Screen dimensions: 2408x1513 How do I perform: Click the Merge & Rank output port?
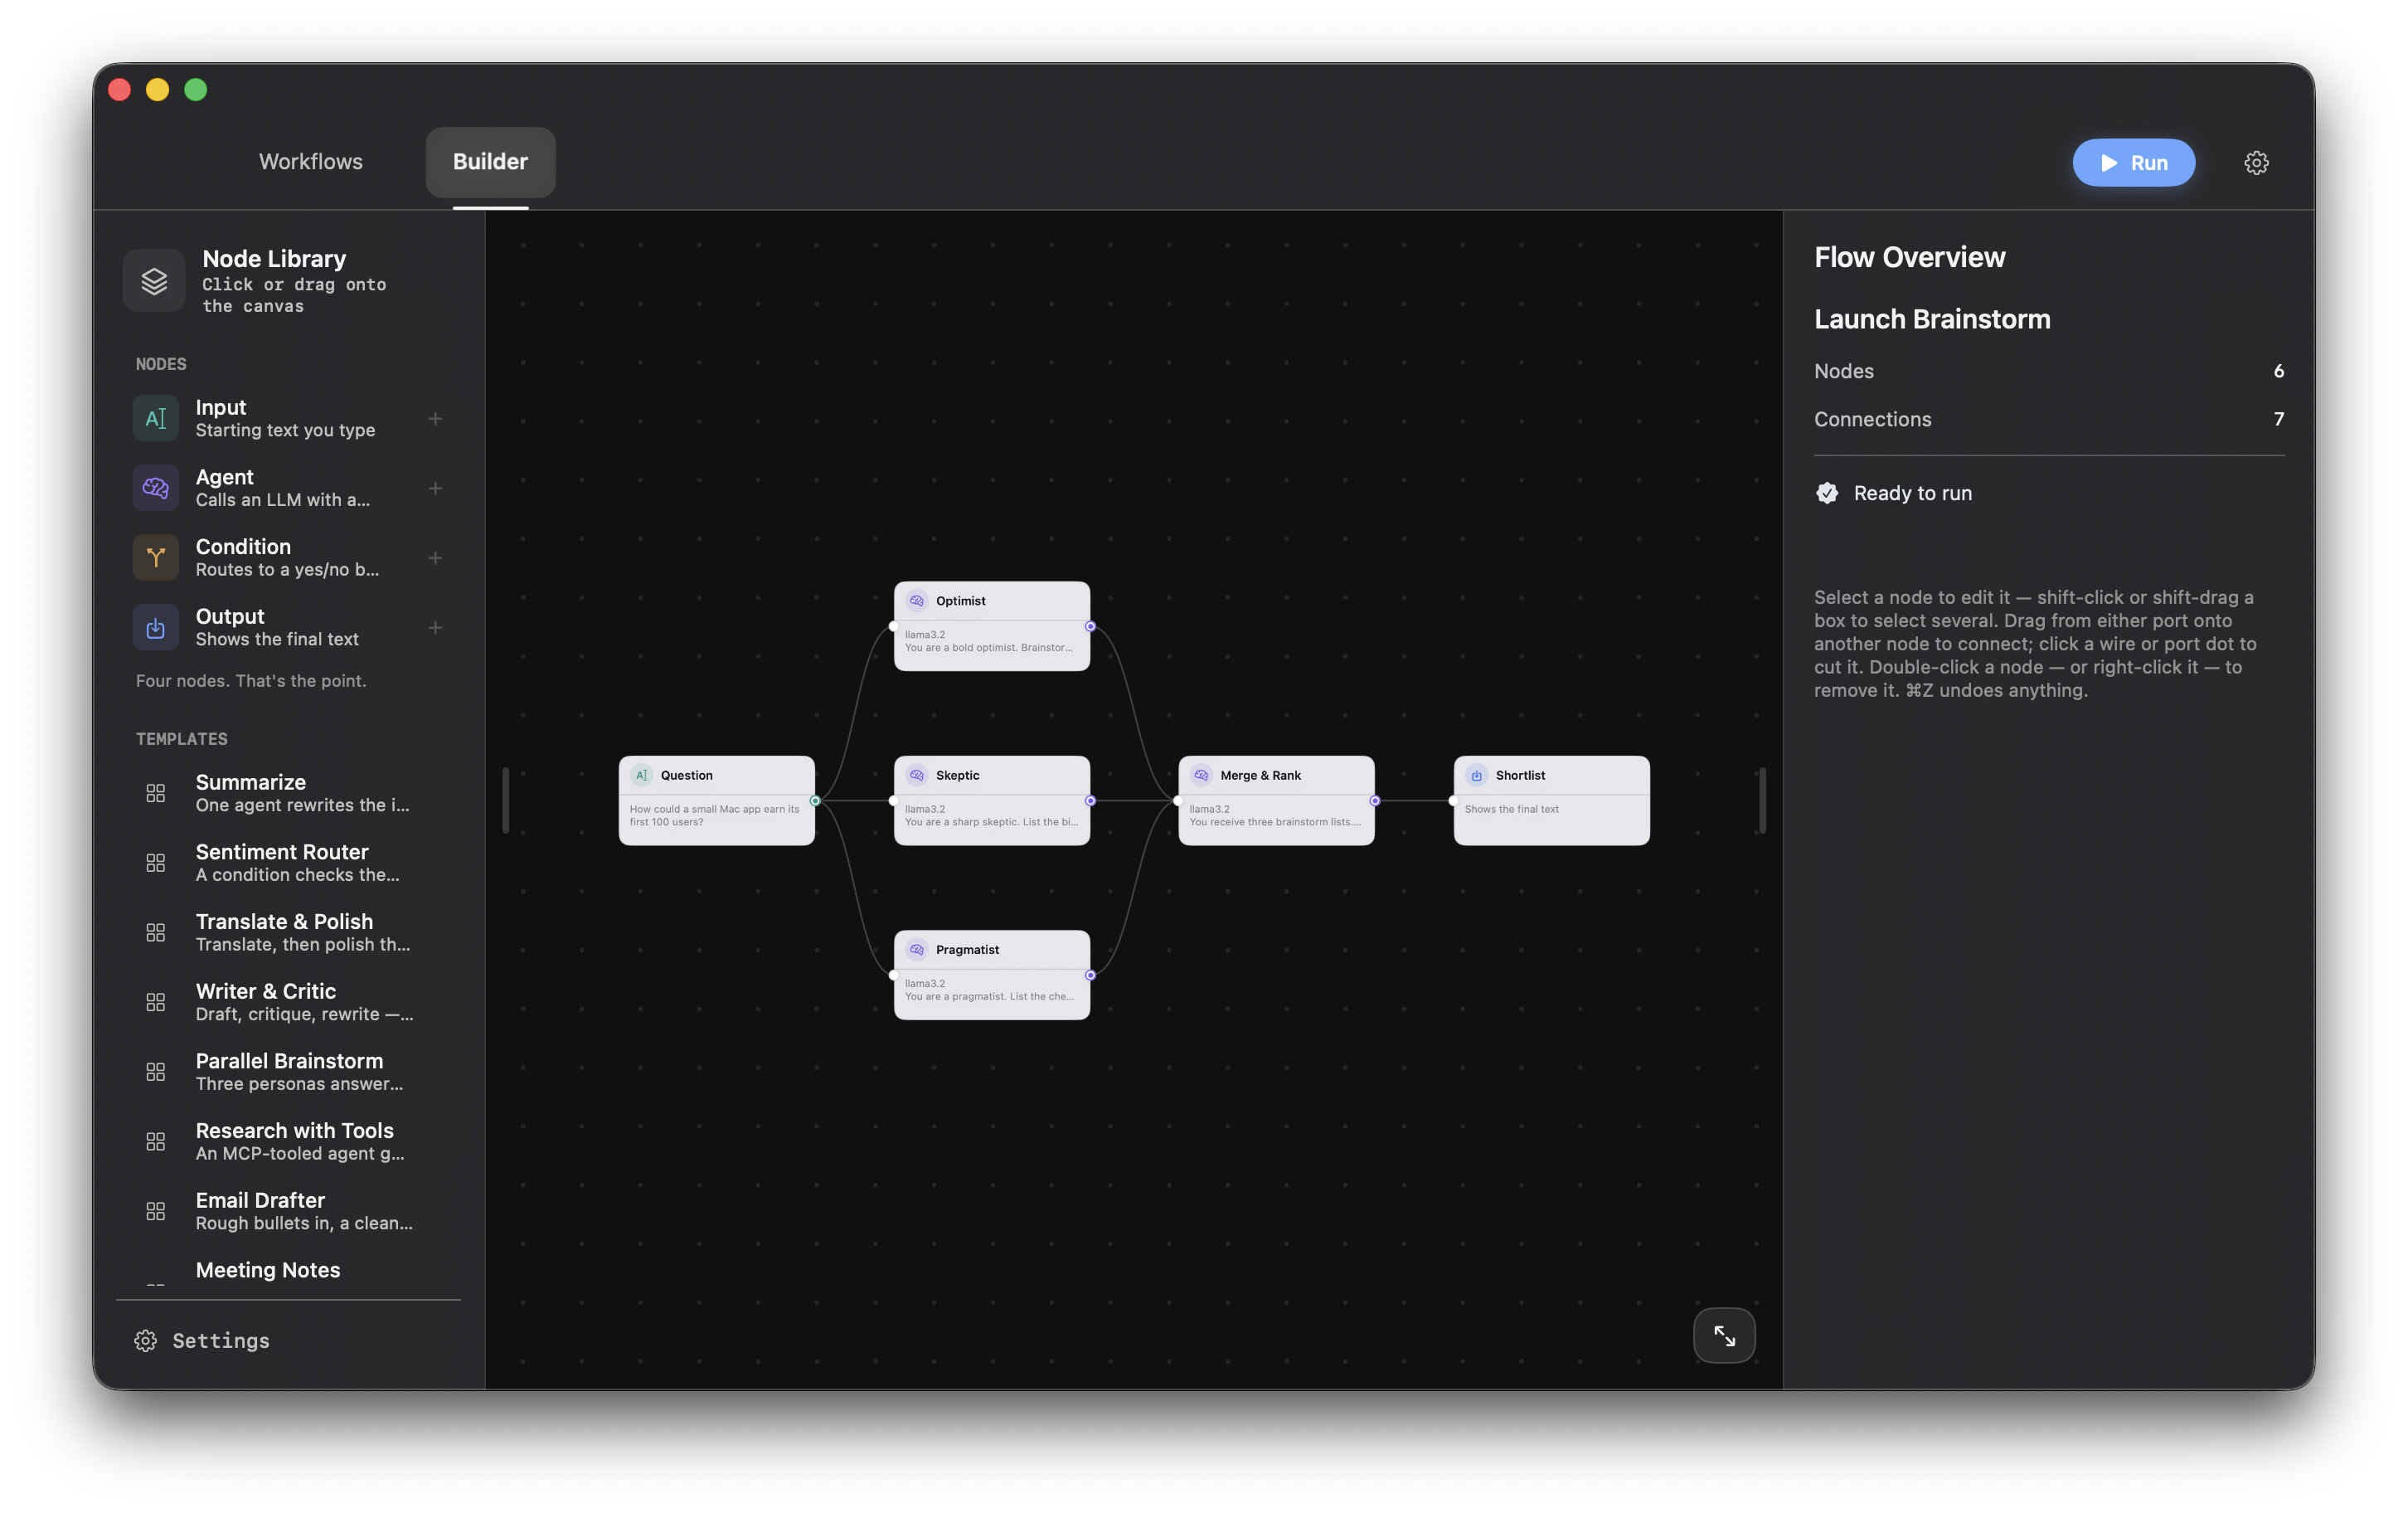pos(1375,800)
